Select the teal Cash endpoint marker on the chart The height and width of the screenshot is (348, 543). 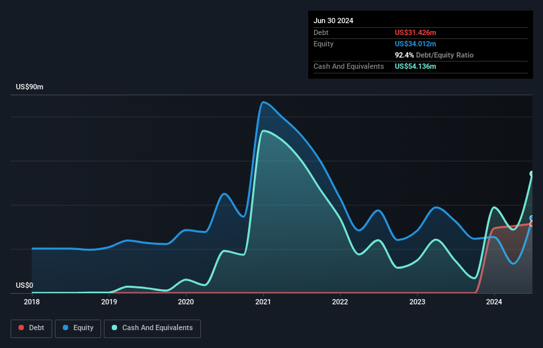pos(532,173)
